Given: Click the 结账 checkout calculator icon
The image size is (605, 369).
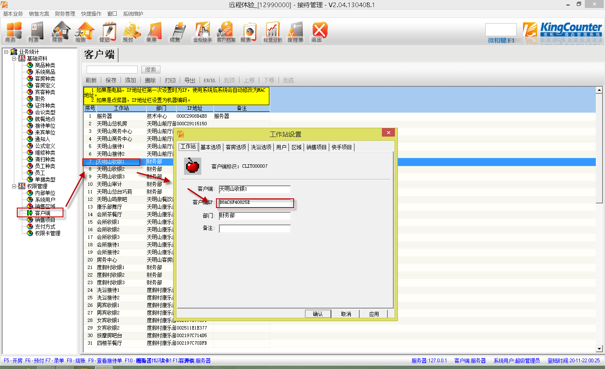Looking at the screenshot, I should 178,32.
